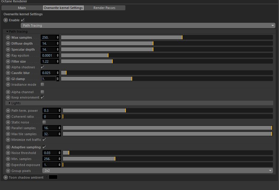Click the Min. samples value field
The width and height of the screenshot is (279, 190).
50,159
